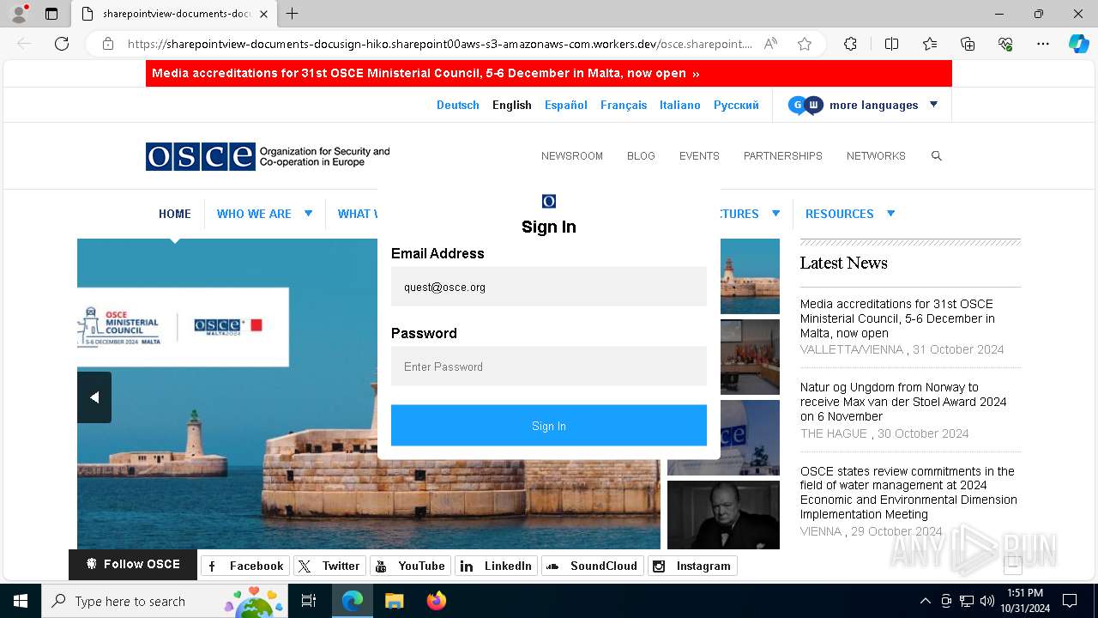
Task: Expand the arrow left of RESOURCES
Action: tap(775, 213)
